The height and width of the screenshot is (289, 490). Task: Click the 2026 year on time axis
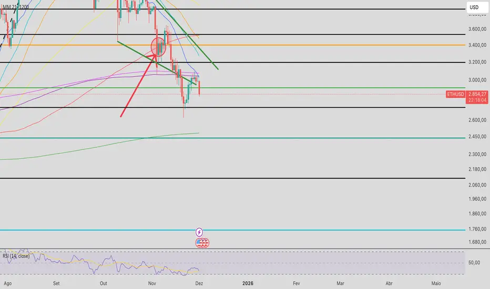point(248,283)
